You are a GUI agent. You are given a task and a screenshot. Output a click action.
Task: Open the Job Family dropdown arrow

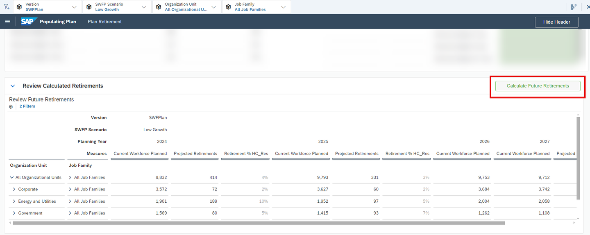point(283,7)
